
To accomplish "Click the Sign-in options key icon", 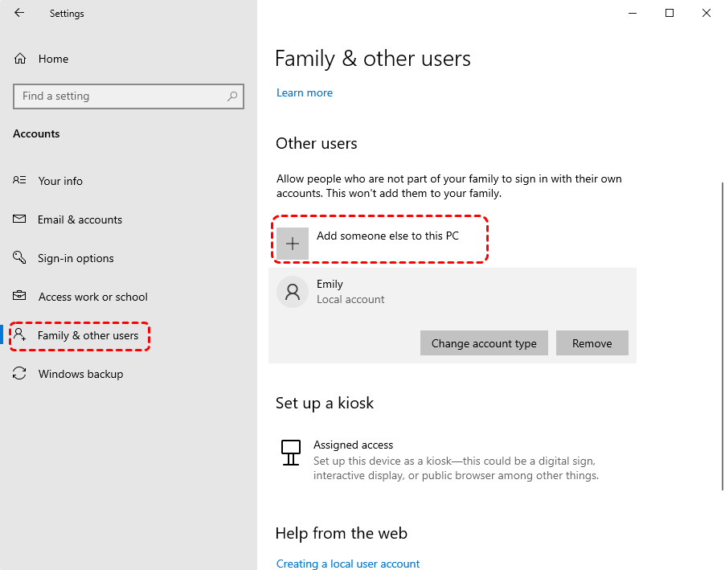I will (x=20, y=258).
